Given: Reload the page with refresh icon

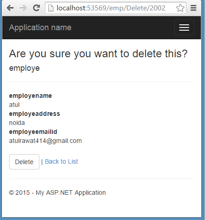Looking at the screenshot, I should tap(36, 8).
